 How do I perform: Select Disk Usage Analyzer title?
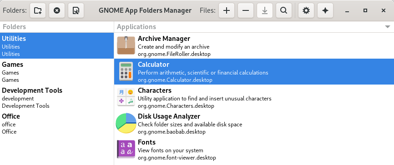coord(169,116)
